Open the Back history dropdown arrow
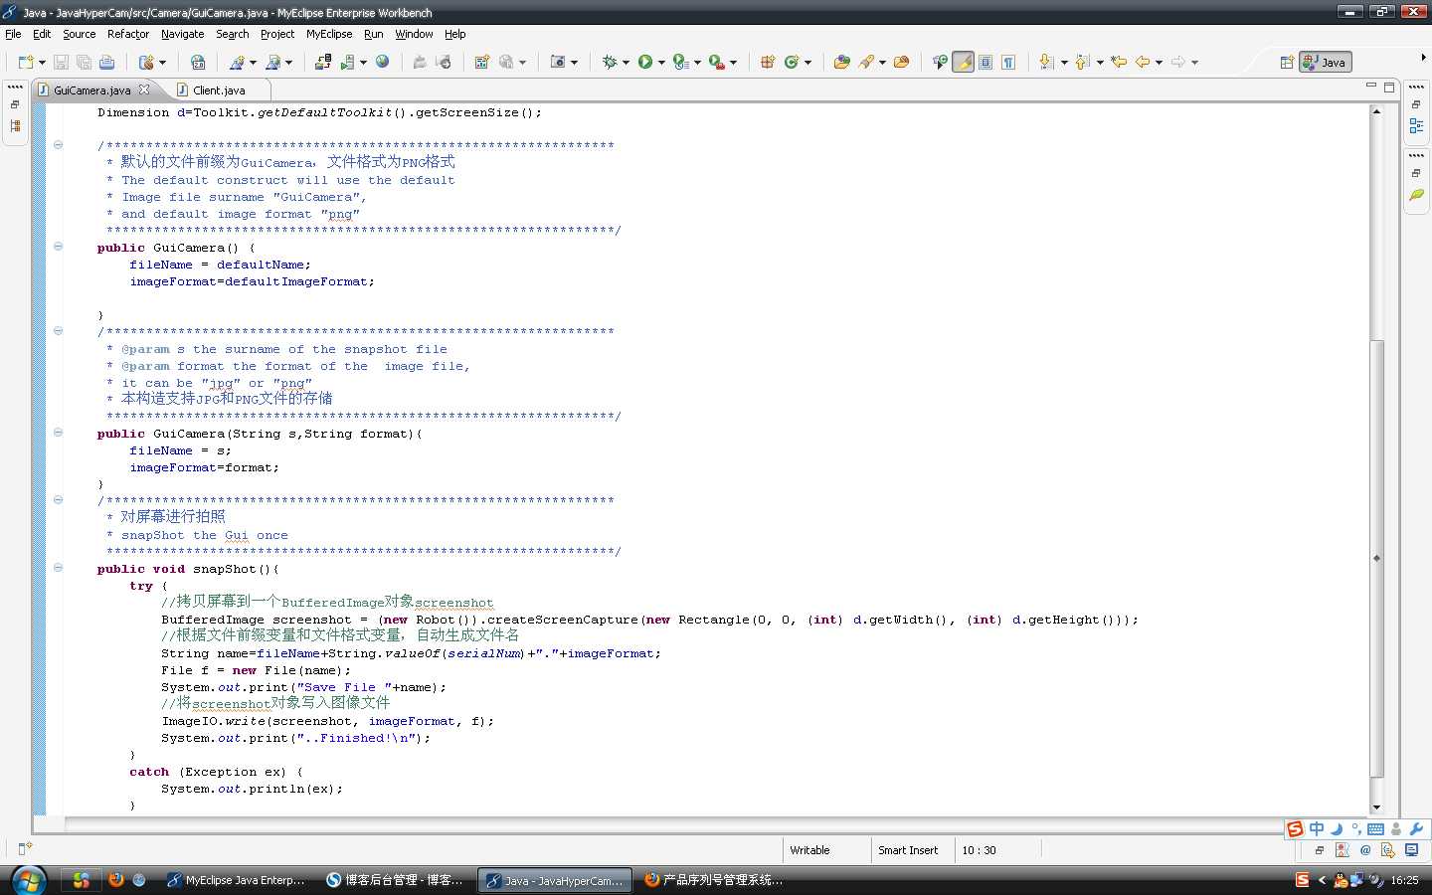 pyautogui.click(x=1159, y=63)
